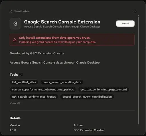Click the warning triangle icon
This screenshot has width=146, height=136.
[x=15, y=40]
